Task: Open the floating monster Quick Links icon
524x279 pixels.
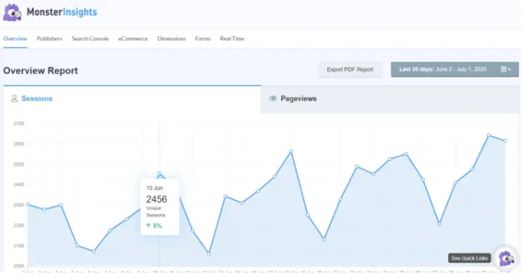Action: tap(506, 258)
